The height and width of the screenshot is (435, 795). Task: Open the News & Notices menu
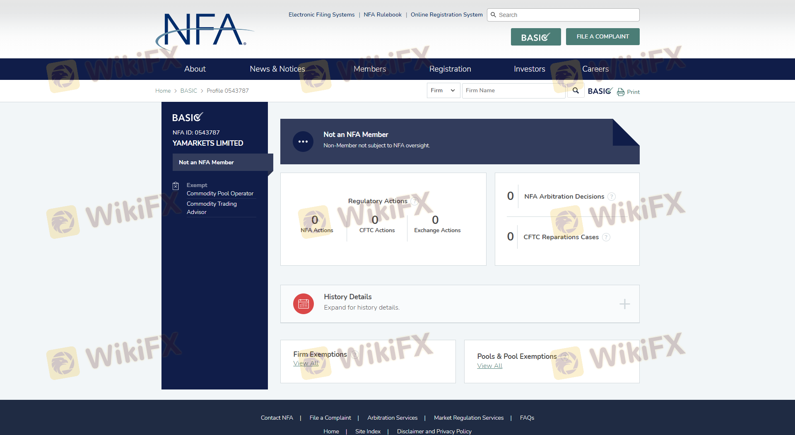[x=277, y=69]
